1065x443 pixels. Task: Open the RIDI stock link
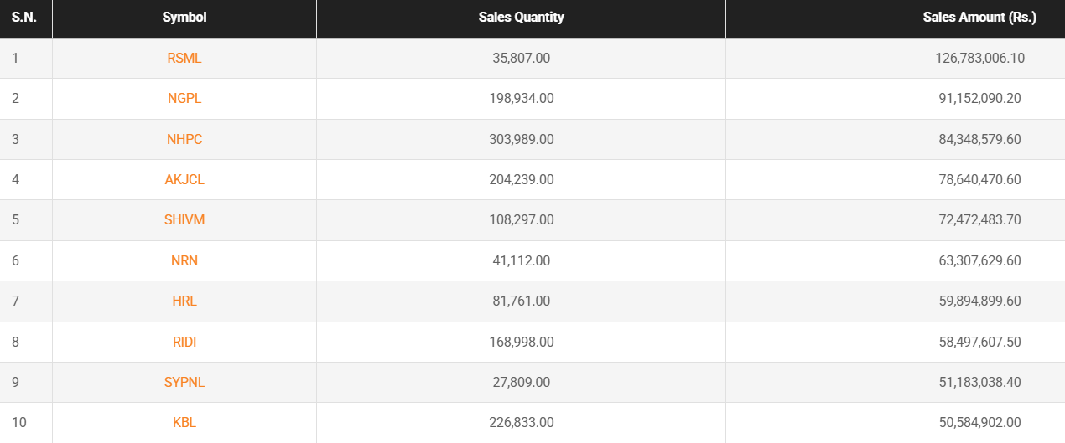coord(184,342)
